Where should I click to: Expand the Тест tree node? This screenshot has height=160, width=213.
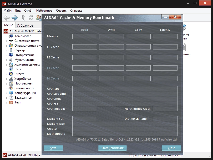(x=6, y=103)
